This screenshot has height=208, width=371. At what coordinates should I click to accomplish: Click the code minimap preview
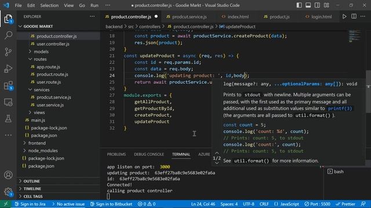[x=354, y=36]
